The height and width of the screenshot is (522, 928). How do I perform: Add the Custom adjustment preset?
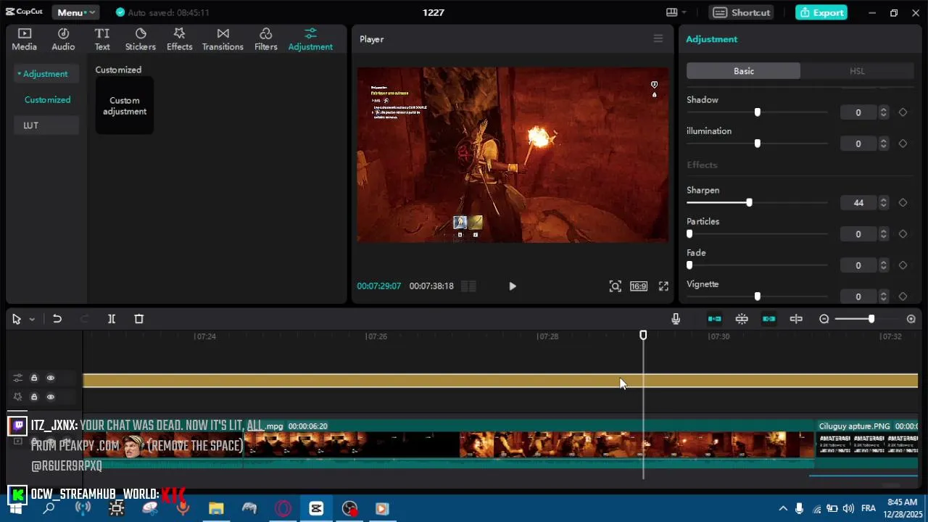[125, 106]
